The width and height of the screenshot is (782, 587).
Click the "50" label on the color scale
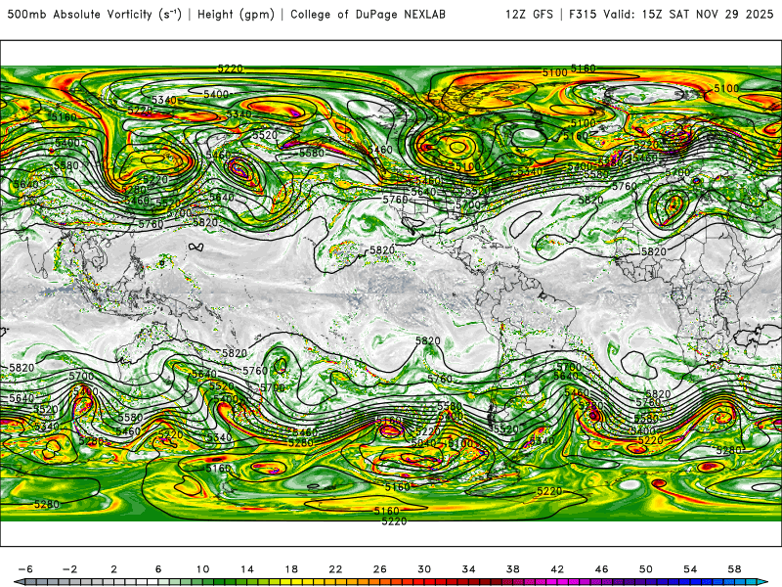pos(646,569)
